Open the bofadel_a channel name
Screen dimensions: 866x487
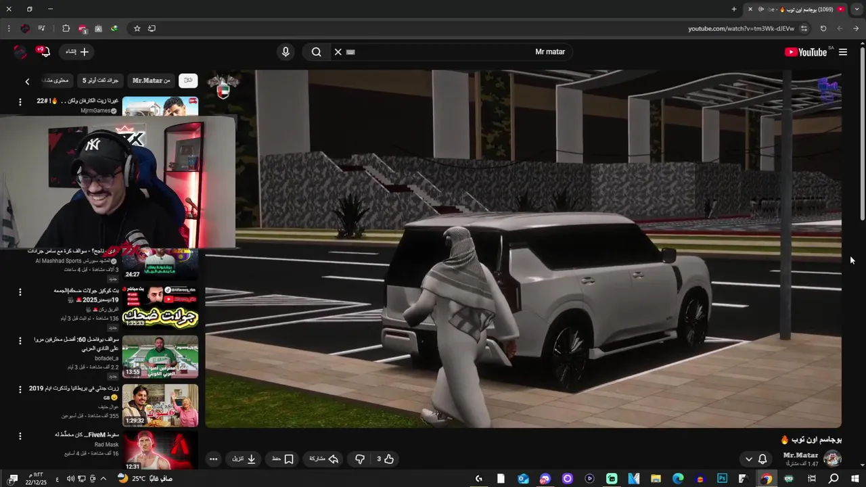[107, 358]
